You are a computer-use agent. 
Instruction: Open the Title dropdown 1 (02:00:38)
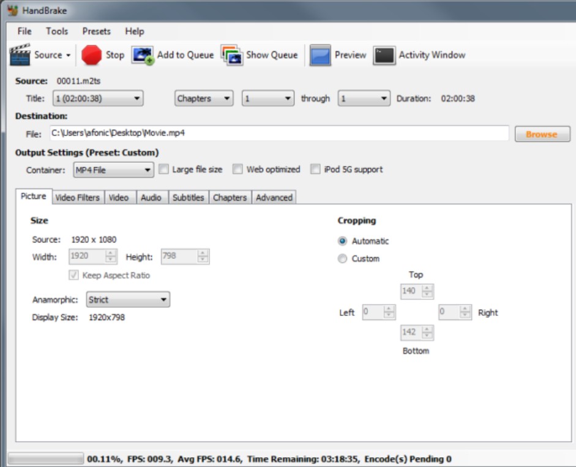coord(98,99)
